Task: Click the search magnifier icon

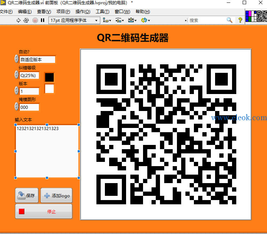Action: (x=229, y=20)
